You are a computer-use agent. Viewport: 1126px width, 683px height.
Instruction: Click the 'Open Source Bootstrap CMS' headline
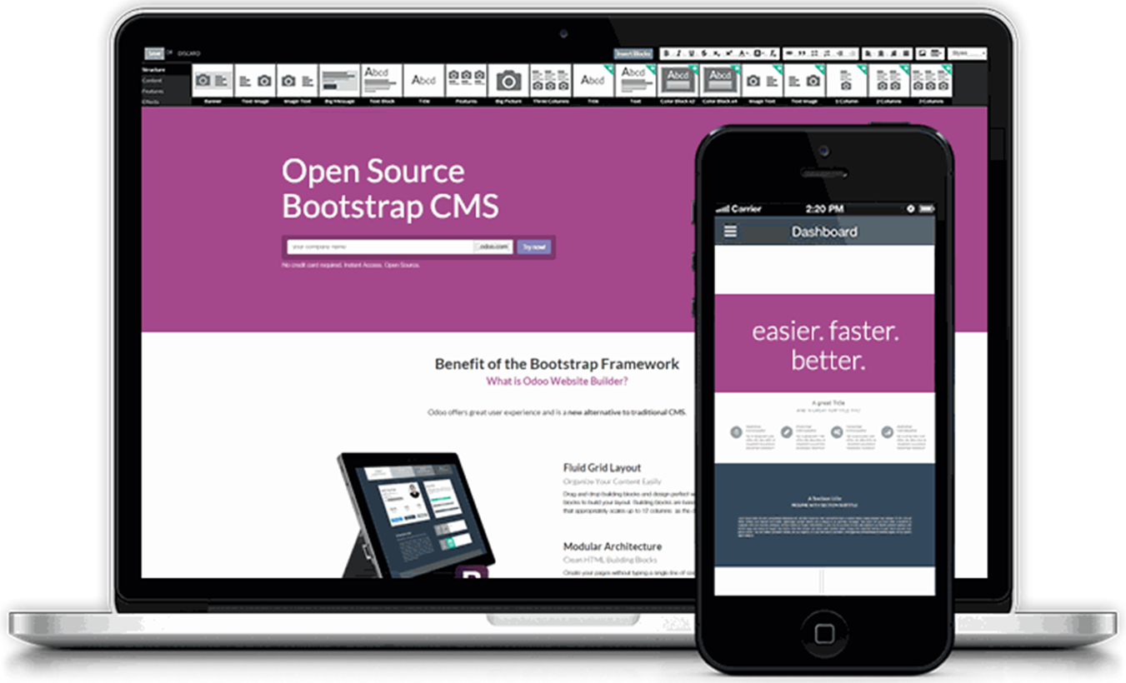(390, 188)
